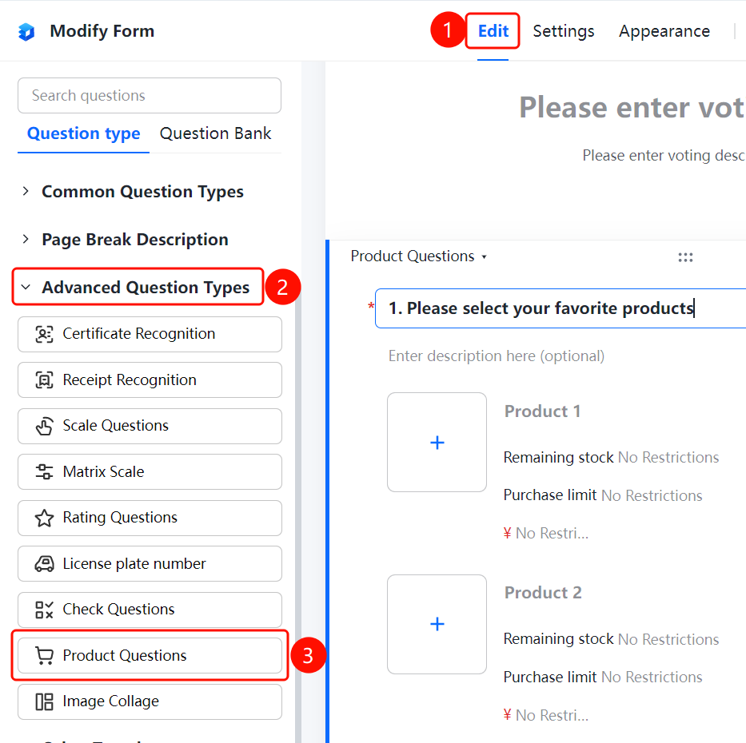The width and height of the screenshot is (746, 743).
Task: Click the Matrix Scale sliders icon
Action: [x=44, y=471]
